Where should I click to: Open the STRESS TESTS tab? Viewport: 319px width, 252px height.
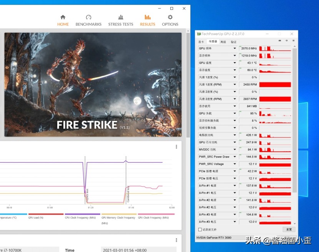121,20
